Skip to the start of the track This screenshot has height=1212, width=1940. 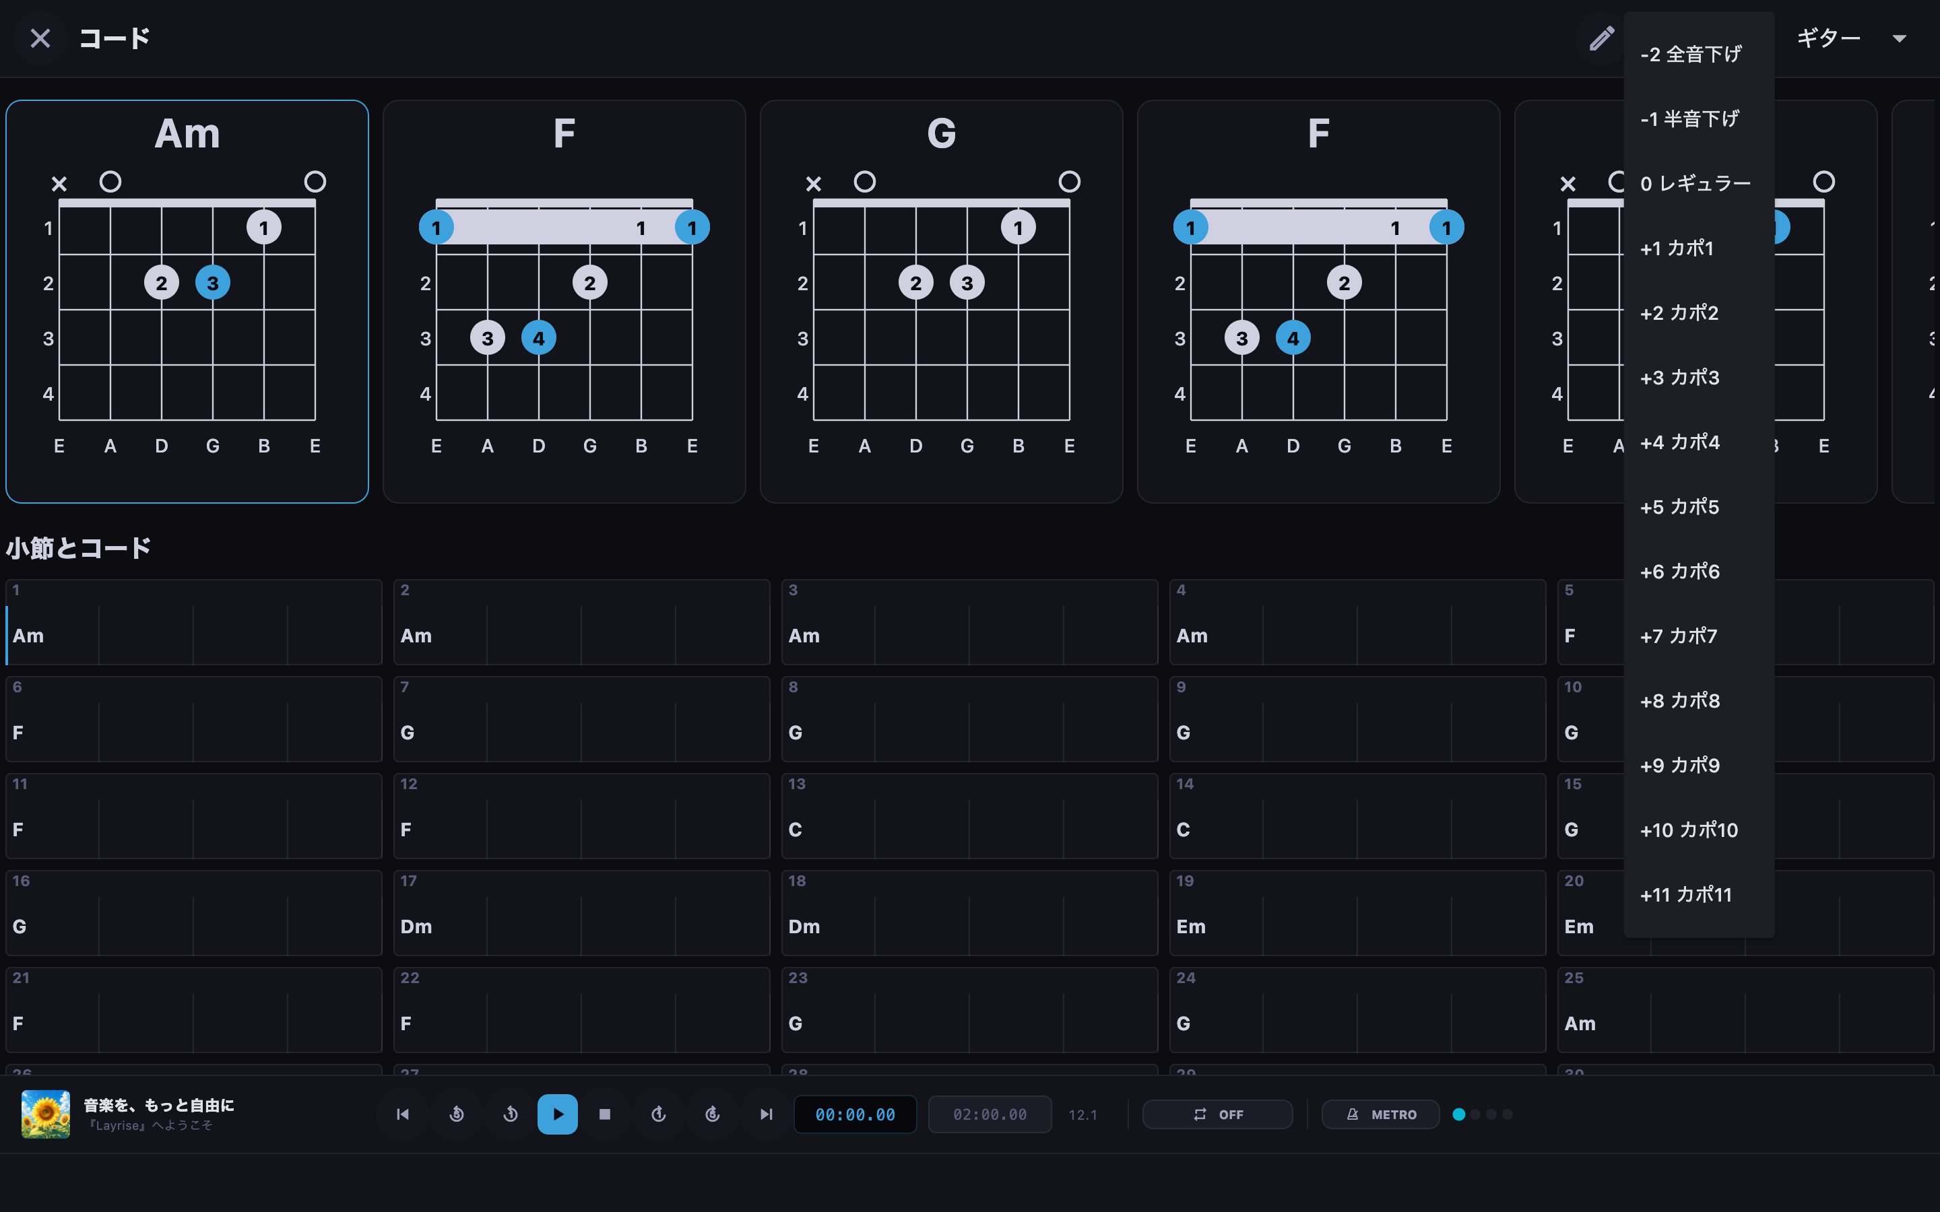(x=403, y=1114)
